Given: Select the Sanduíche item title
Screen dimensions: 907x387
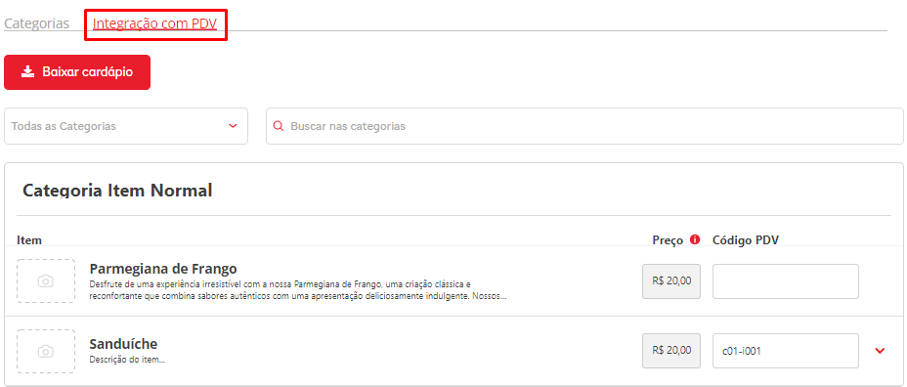Looking at the screenshot, I should point(123,344).
